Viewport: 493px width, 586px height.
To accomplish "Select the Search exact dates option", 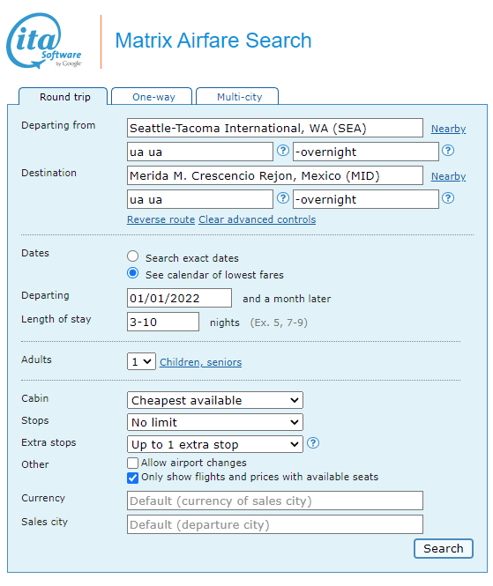I will tap(132, 256).
